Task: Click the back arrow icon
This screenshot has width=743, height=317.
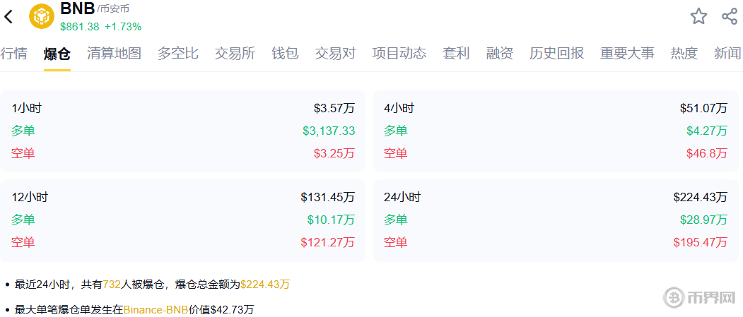Action: pyautogui.click(x=9, y=17)
